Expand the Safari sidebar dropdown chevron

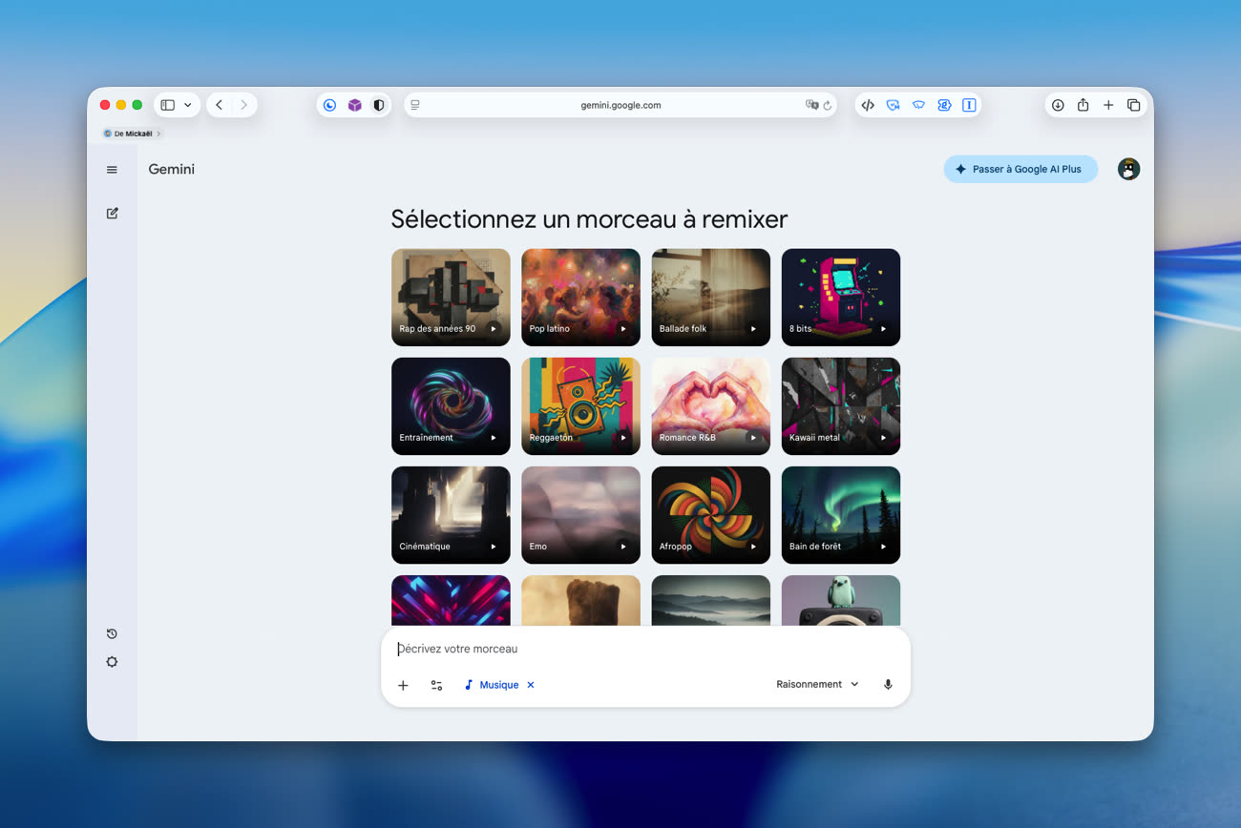(188, 105)
